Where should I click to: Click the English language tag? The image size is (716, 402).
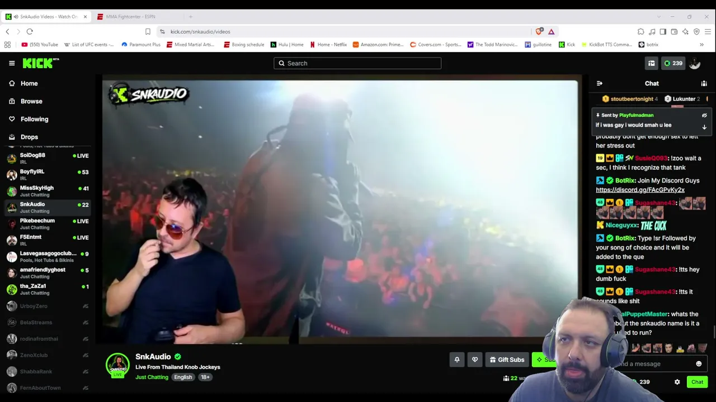click(x=183, y=377)
